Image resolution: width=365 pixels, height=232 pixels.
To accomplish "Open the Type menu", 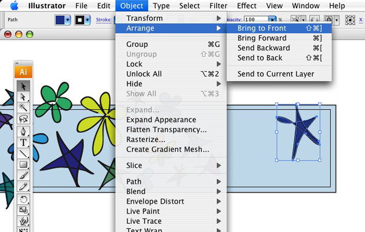I will tap(161, 6).
